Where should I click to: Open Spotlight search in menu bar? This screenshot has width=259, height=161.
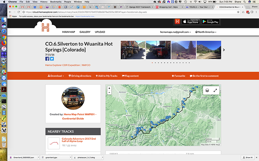(244, 2)
